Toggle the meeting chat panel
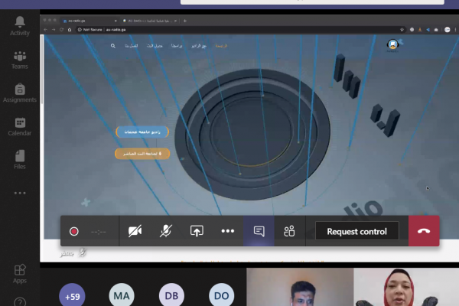Image resolution: width=459 pixels, height=306 pixels. point(259,231)
